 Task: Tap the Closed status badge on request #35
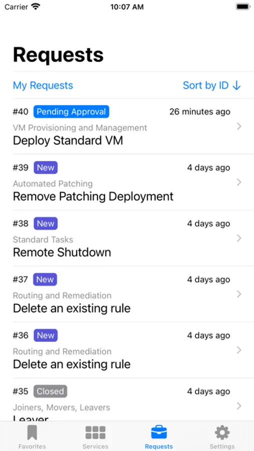point(50,391)
